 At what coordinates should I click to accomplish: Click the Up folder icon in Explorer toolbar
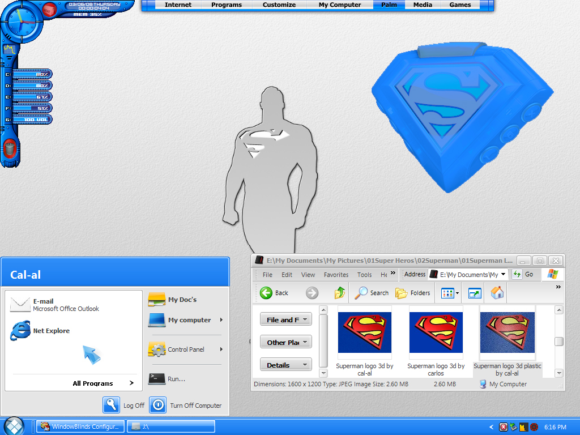[340, 293]
